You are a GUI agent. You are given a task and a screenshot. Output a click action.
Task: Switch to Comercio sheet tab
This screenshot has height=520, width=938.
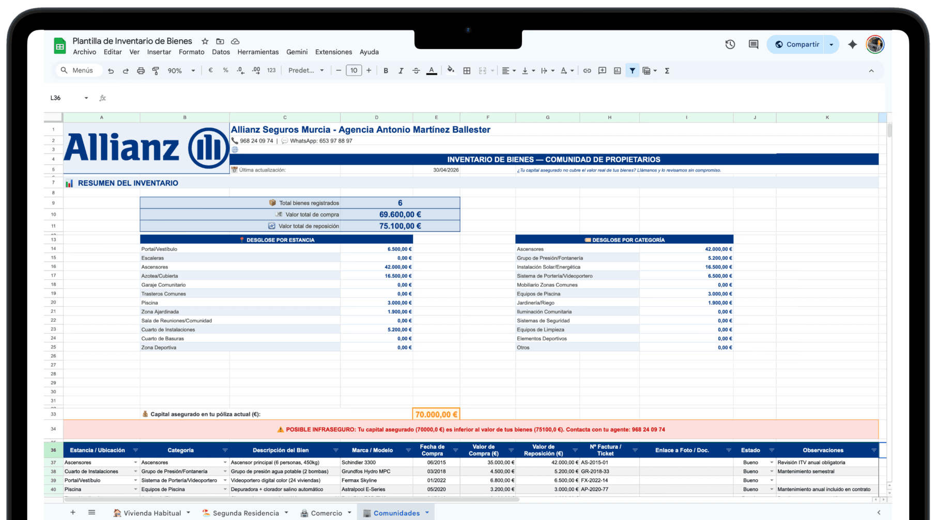click(326, 513)
